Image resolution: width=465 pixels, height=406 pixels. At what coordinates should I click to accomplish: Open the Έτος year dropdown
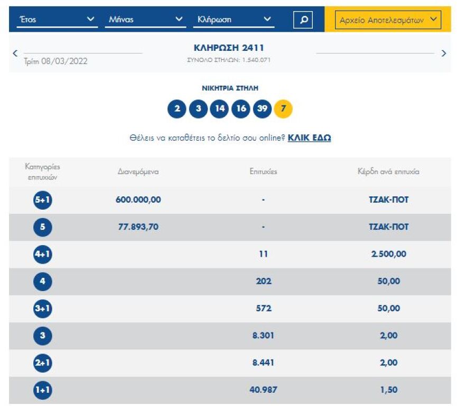click(57, 20)
